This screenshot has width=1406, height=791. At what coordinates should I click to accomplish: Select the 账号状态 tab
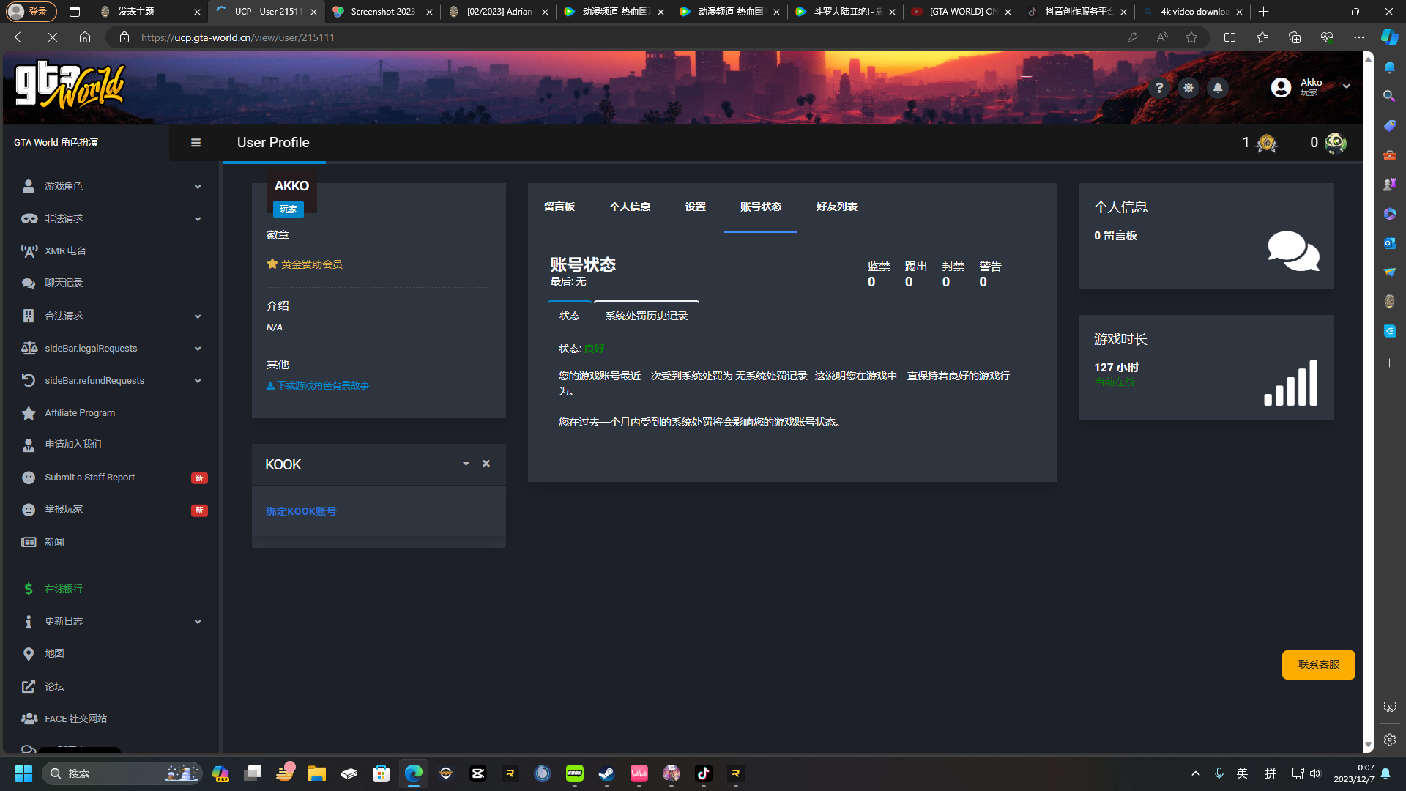761,207
